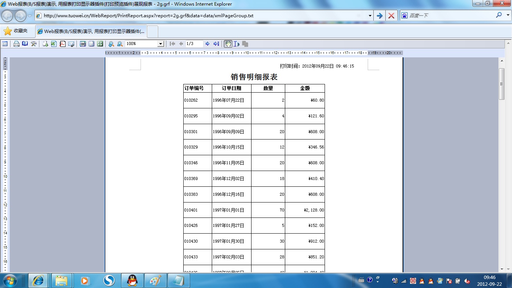Click the stop loading X button

point(391,16)
